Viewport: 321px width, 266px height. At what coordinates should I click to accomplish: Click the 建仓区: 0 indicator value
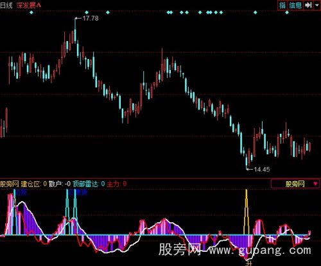click(x=34, y=184)
